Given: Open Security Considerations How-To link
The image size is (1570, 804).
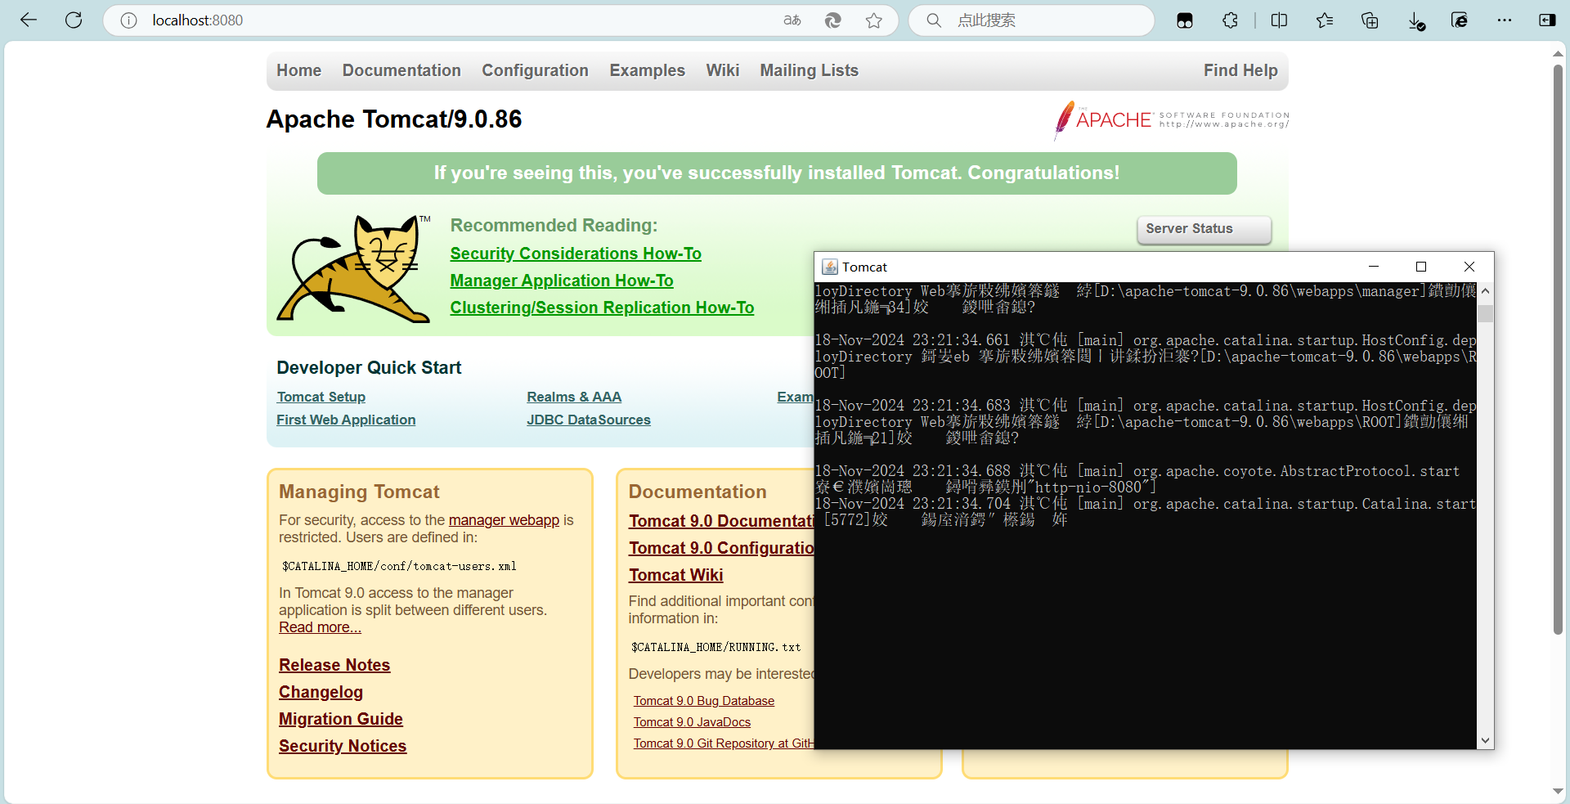Looking at the screenshot, I should point(576,254).
